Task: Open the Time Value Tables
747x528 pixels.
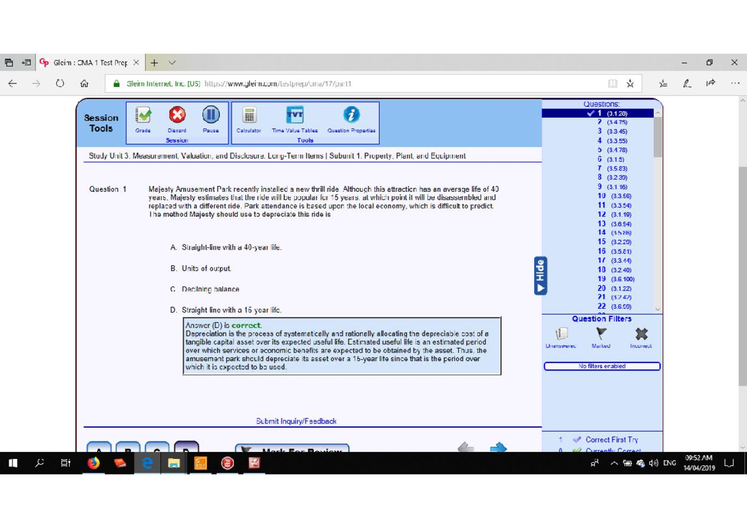Action: 294,116
